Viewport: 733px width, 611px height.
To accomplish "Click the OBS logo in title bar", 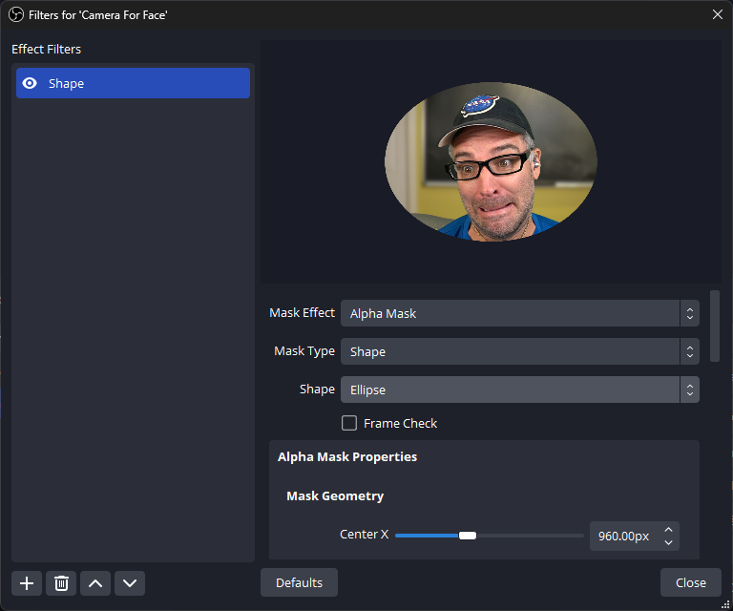I will (x=15, y=14).
